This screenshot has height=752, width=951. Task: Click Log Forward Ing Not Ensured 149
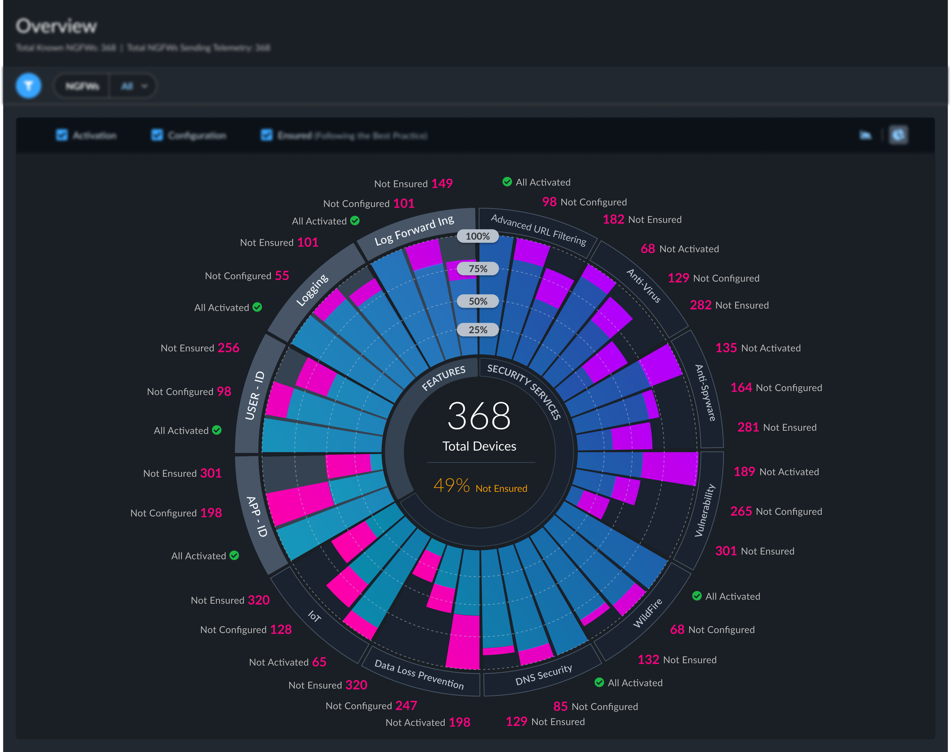(x=413, y=184)
